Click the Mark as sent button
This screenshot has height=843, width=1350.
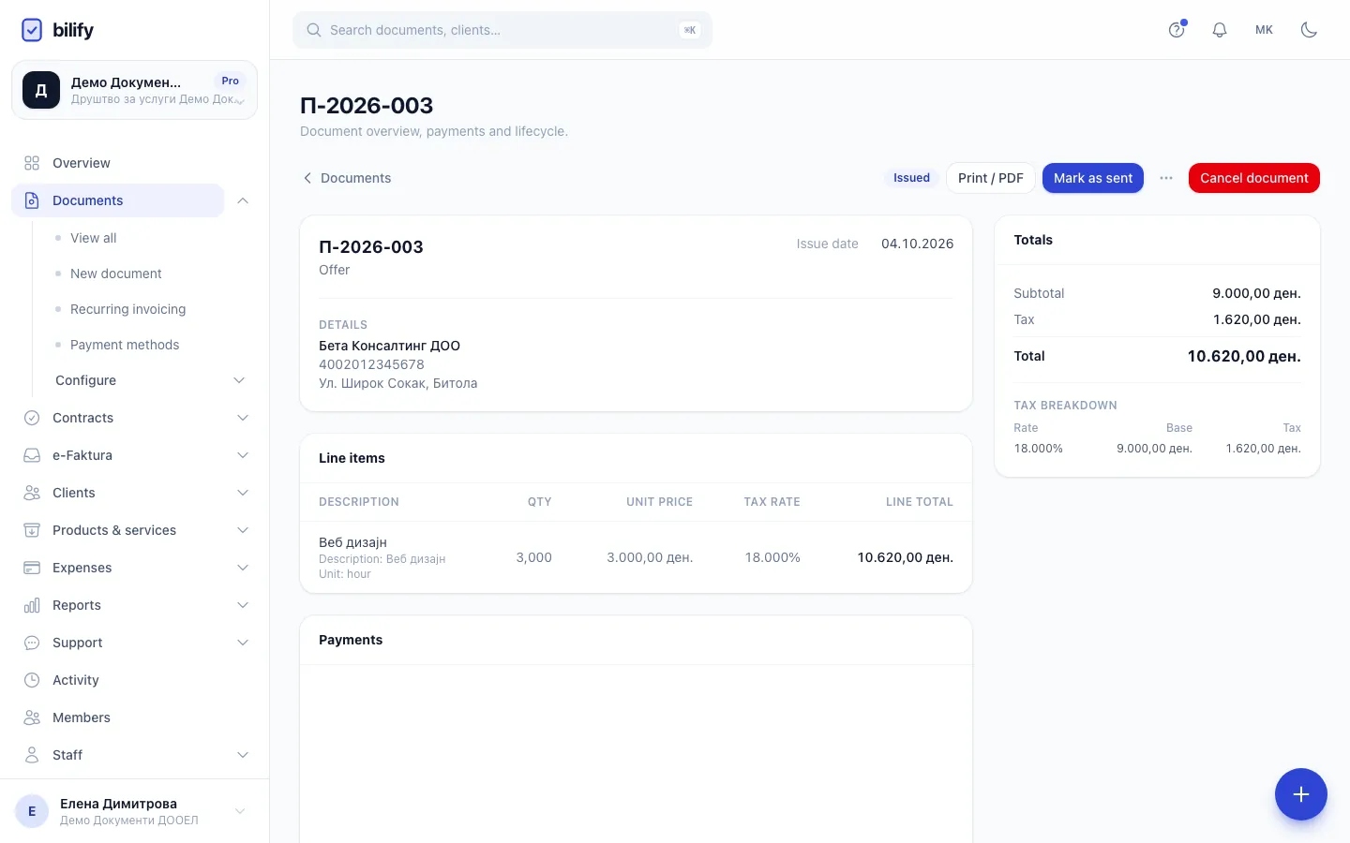click(x=1093, y=178)
